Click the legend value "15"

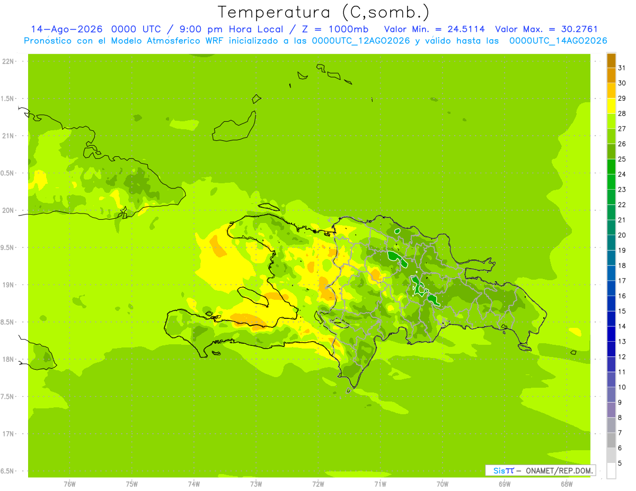pos(622,311)
